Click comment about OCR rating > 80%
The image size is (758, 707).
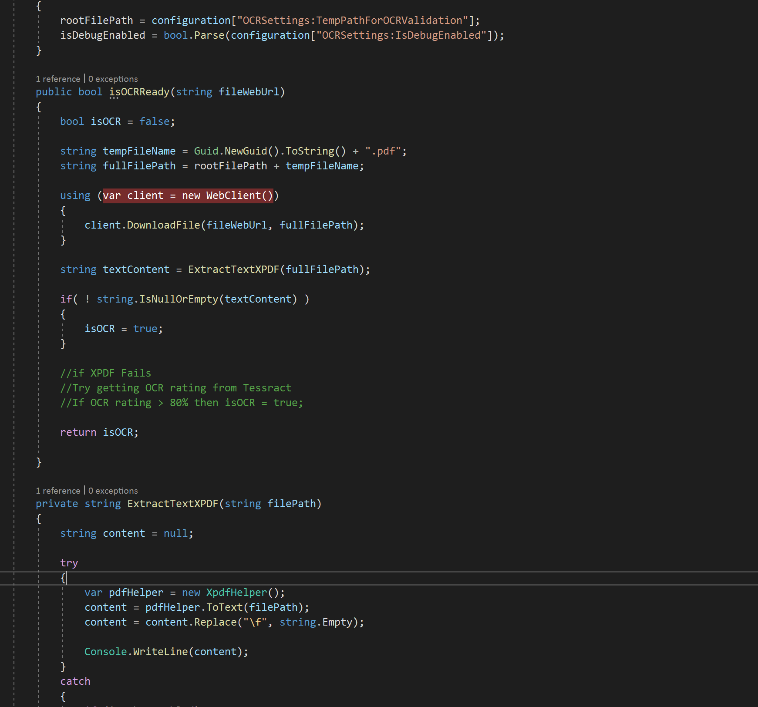click(x=182, y=403)
